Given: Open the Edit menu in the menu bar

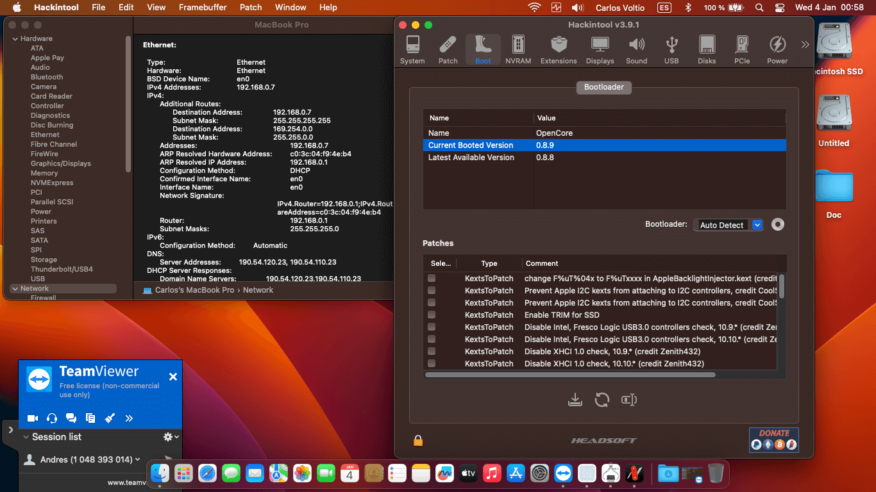Looking at the screenshot, I should click(x=126, y=8).
